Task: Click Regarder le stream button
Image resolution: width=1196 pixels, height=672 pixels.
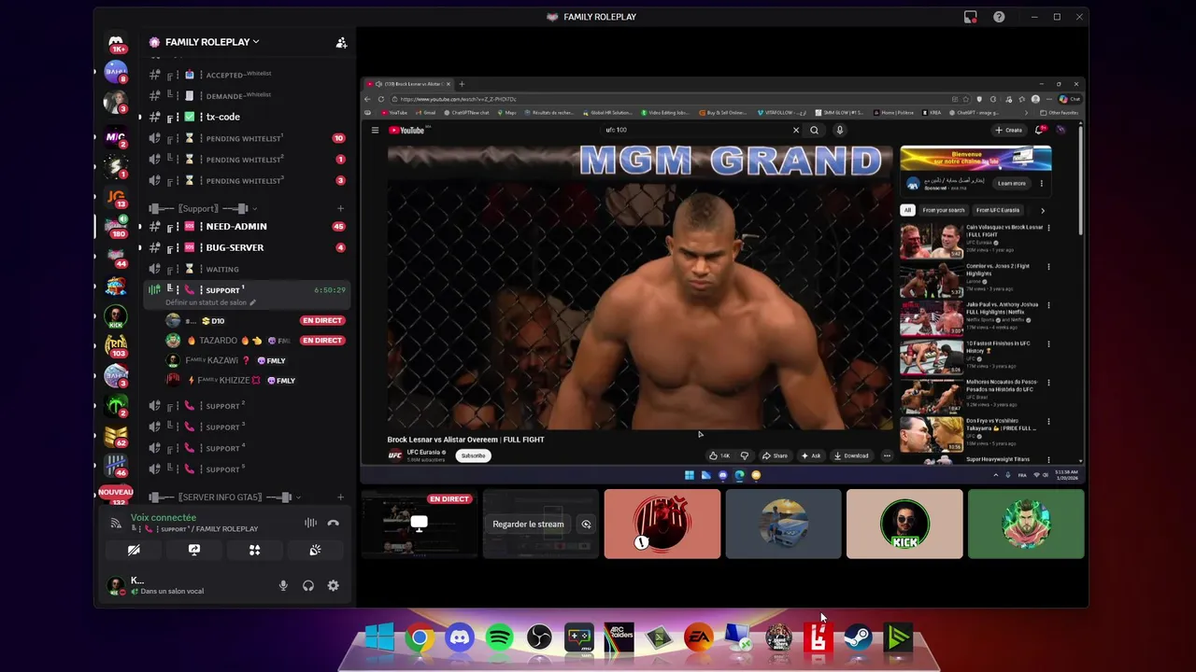Action: [528, 524]
